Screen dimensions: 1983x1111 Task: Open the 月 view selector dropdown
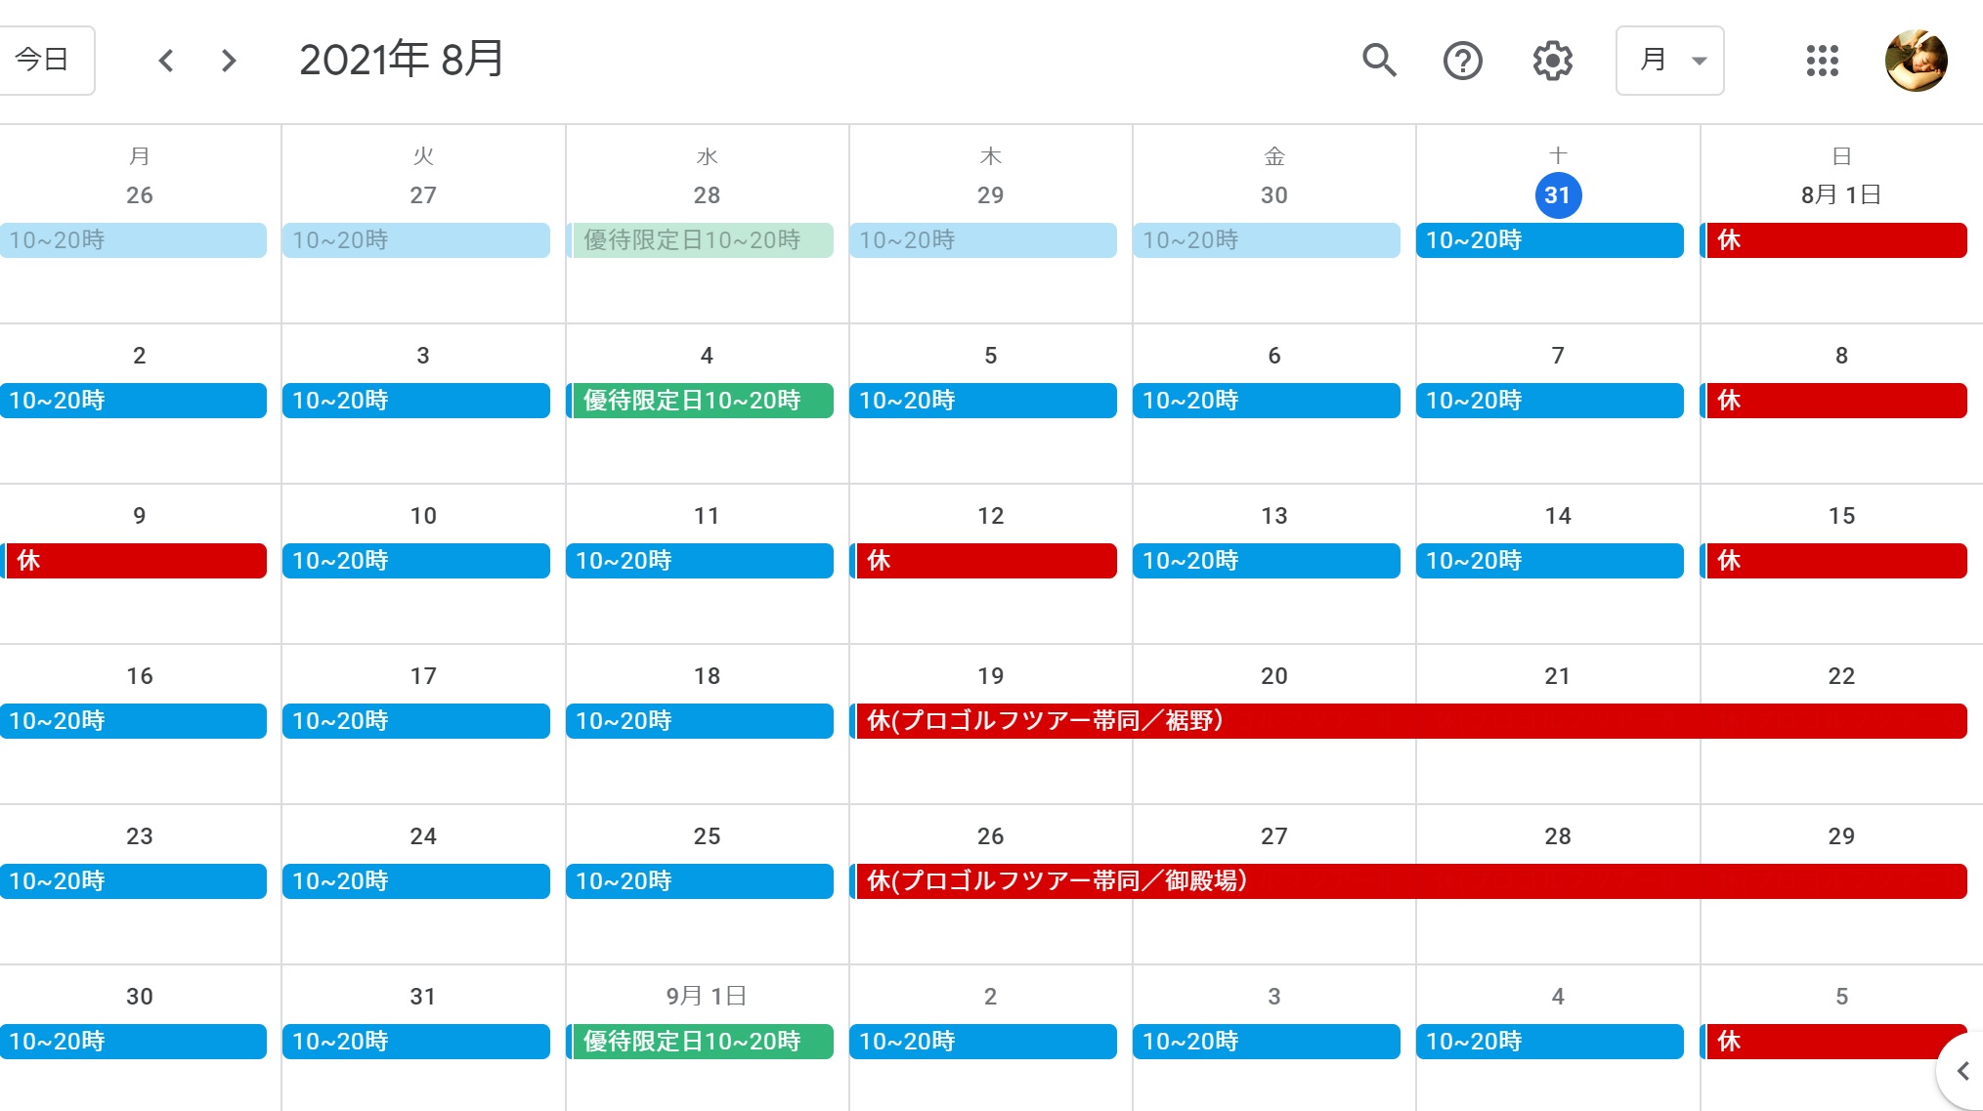(1669, 61)
